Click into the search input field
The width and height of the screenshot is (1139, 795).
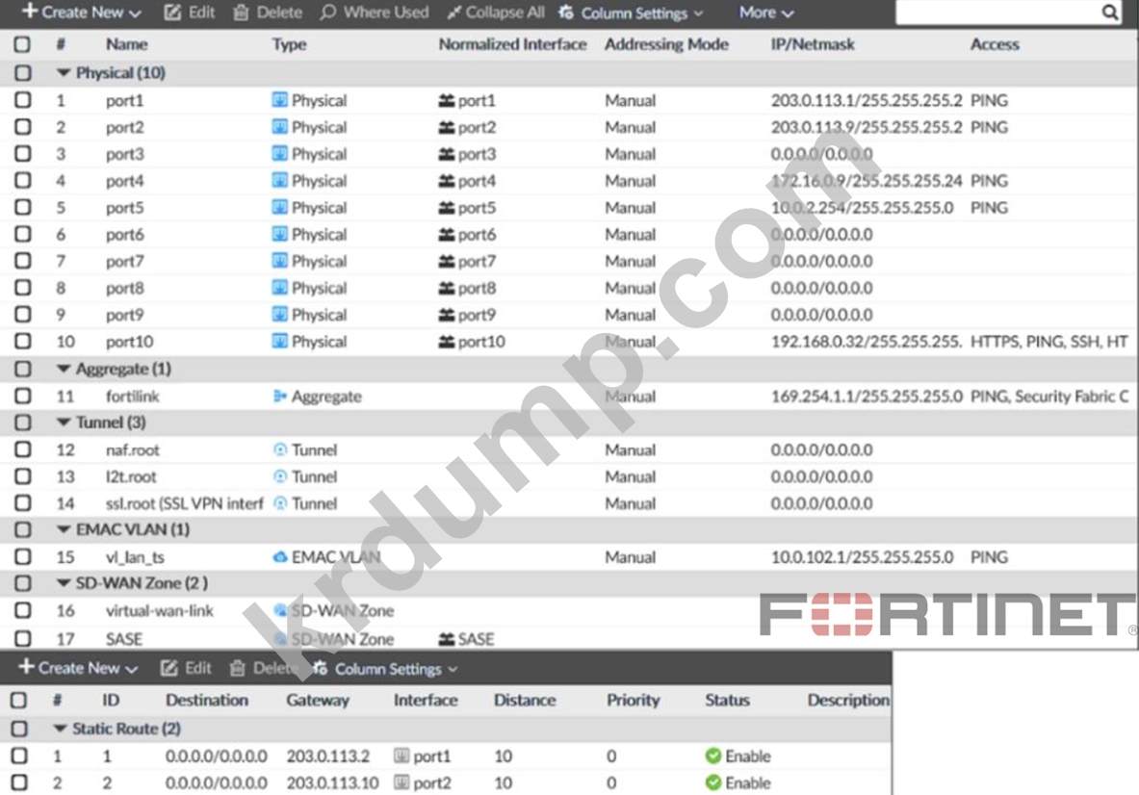[x=997, y=13]
